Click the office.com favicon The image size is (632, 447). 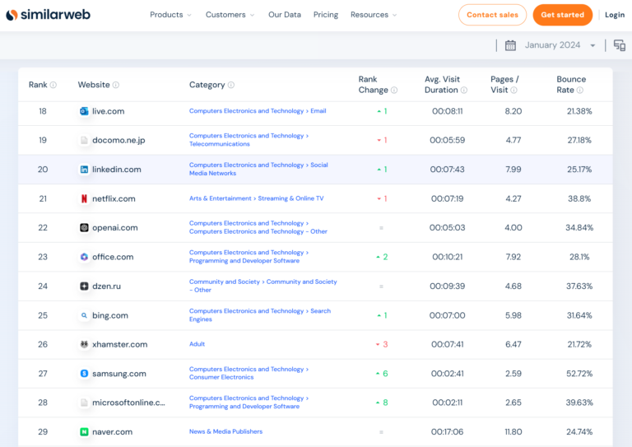84,257
